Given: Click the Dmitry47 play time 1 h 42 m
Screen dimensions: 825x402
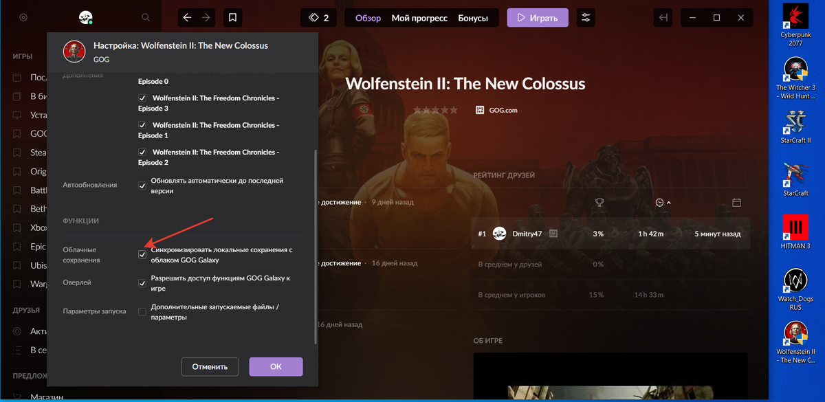Looking at the screenshot, I should [x=651, y=234].
